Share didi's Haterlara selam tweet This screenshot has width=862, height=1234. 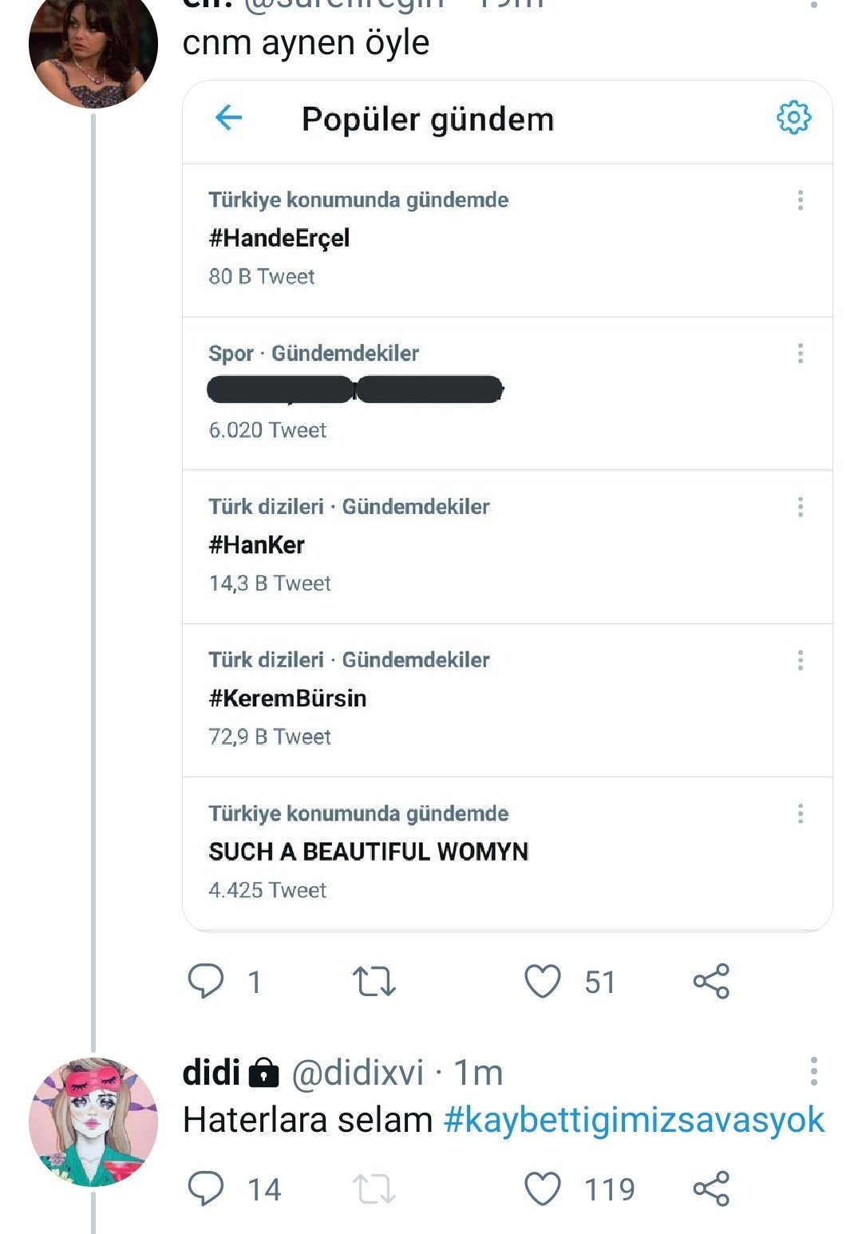coord(711,1189)
